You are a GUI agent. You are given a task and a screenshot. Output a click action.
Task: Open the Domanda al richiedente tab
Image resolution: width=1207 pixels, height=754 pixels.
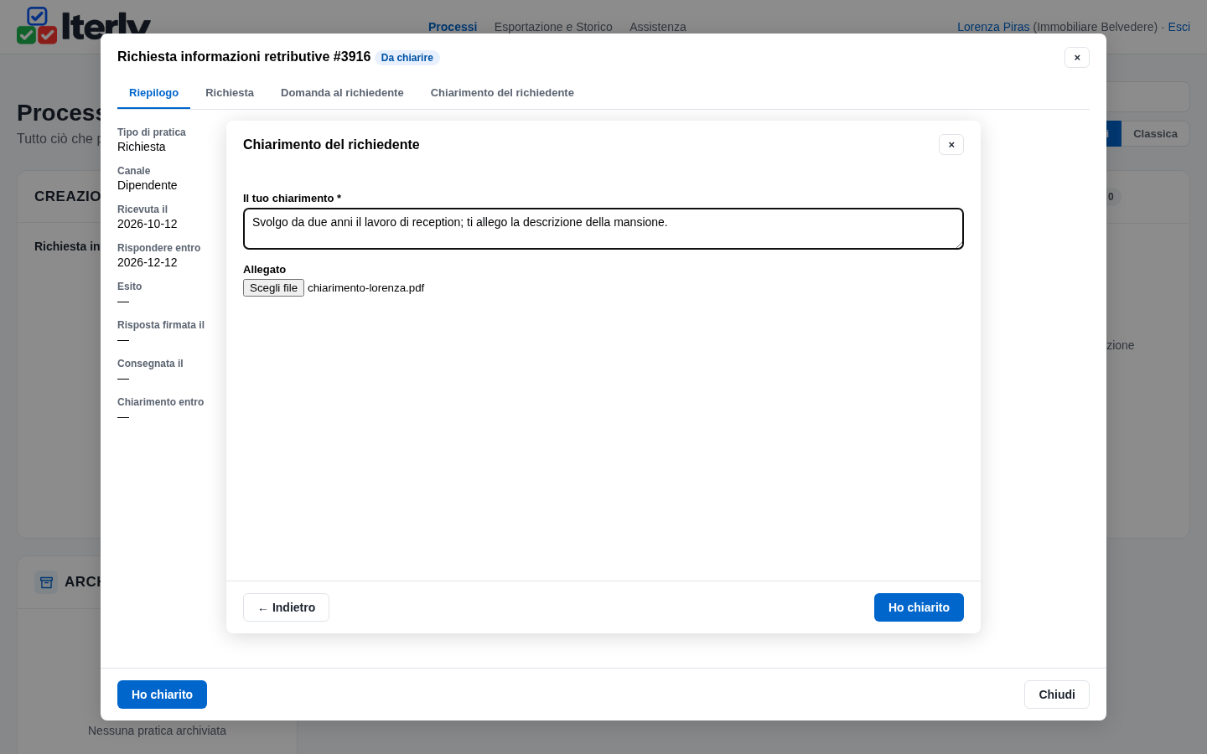click(x=342, y=93)
